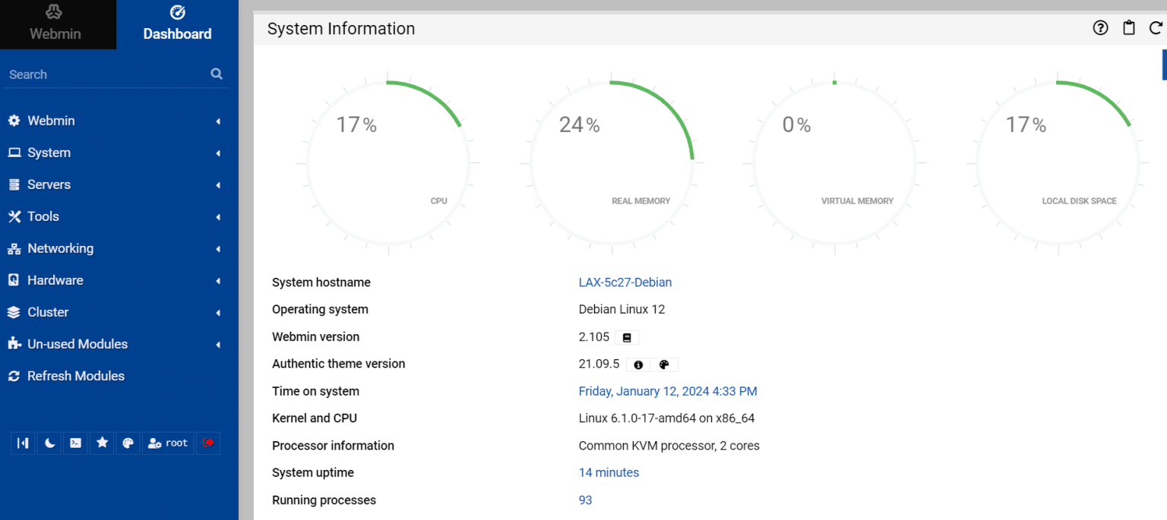This screenshot has width=1167, height=520.
Task: Click the clipboard icon in the header
Action: (x=1129, y=28)
